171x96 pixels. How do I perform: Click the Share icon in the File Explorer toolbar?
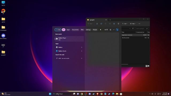(x=114, y=24)
